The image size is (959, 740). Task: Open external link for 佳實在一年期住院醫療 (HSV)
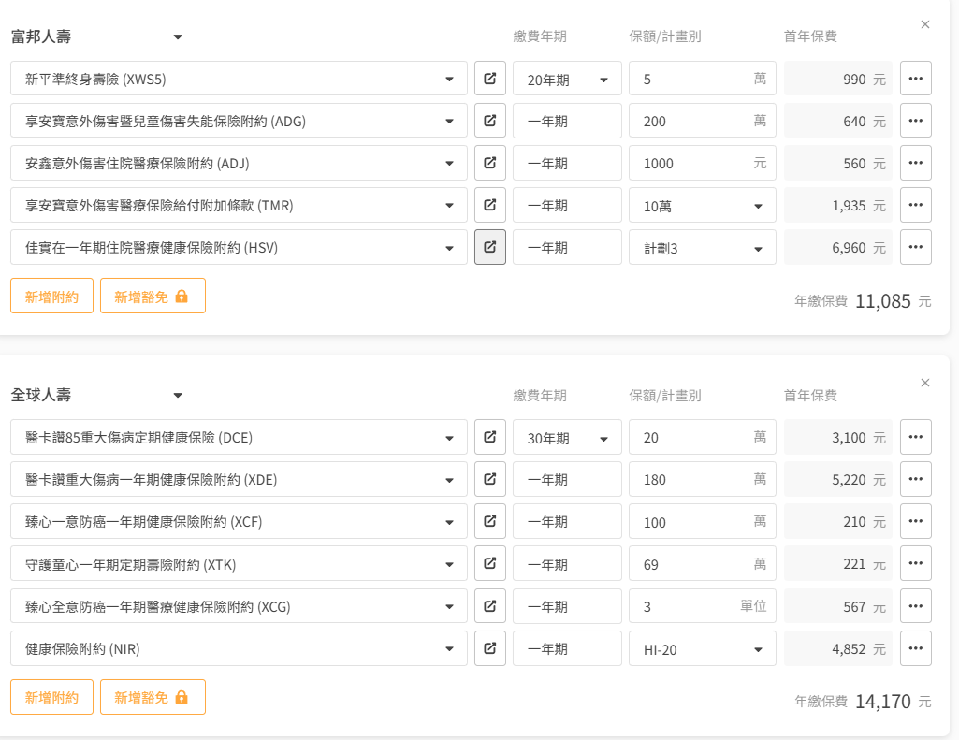tap(489, 247)
